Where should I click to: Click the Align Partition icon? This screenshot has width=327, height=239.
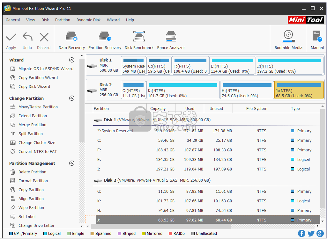coord(13,199)
